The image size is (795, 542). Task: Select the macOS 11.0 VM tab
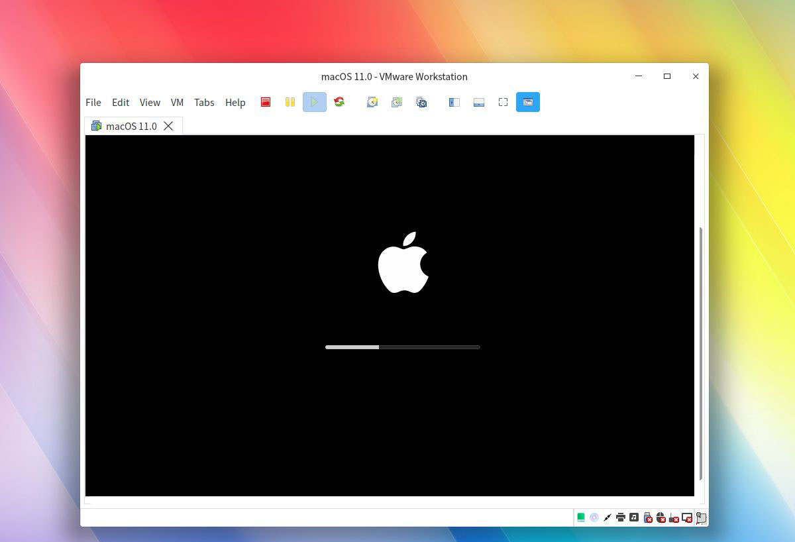tap(131, 126)
